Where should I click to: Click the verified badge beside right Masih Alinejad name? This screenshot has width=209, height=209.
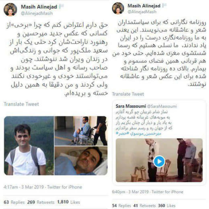165,6
